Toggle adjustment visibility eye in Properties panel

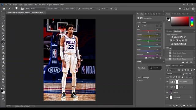(157, 58)
